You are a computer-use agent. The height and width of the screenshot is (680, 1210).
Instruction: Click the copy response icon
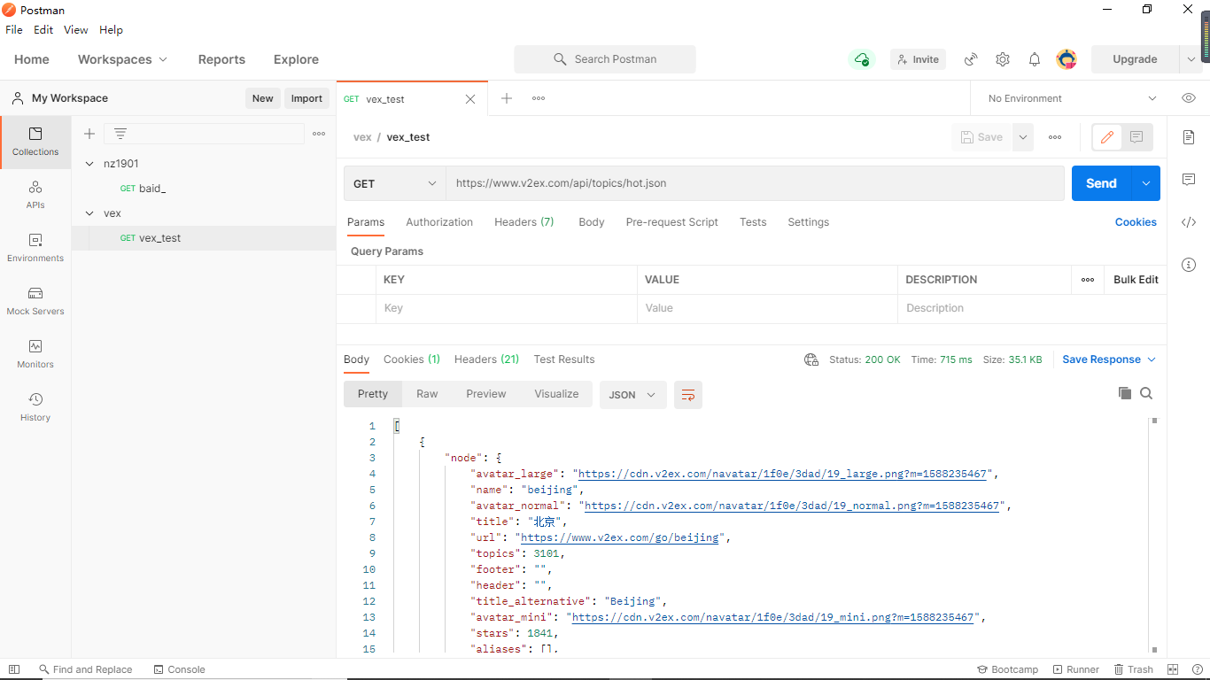pyautogui.click(x=1125, y=393)
